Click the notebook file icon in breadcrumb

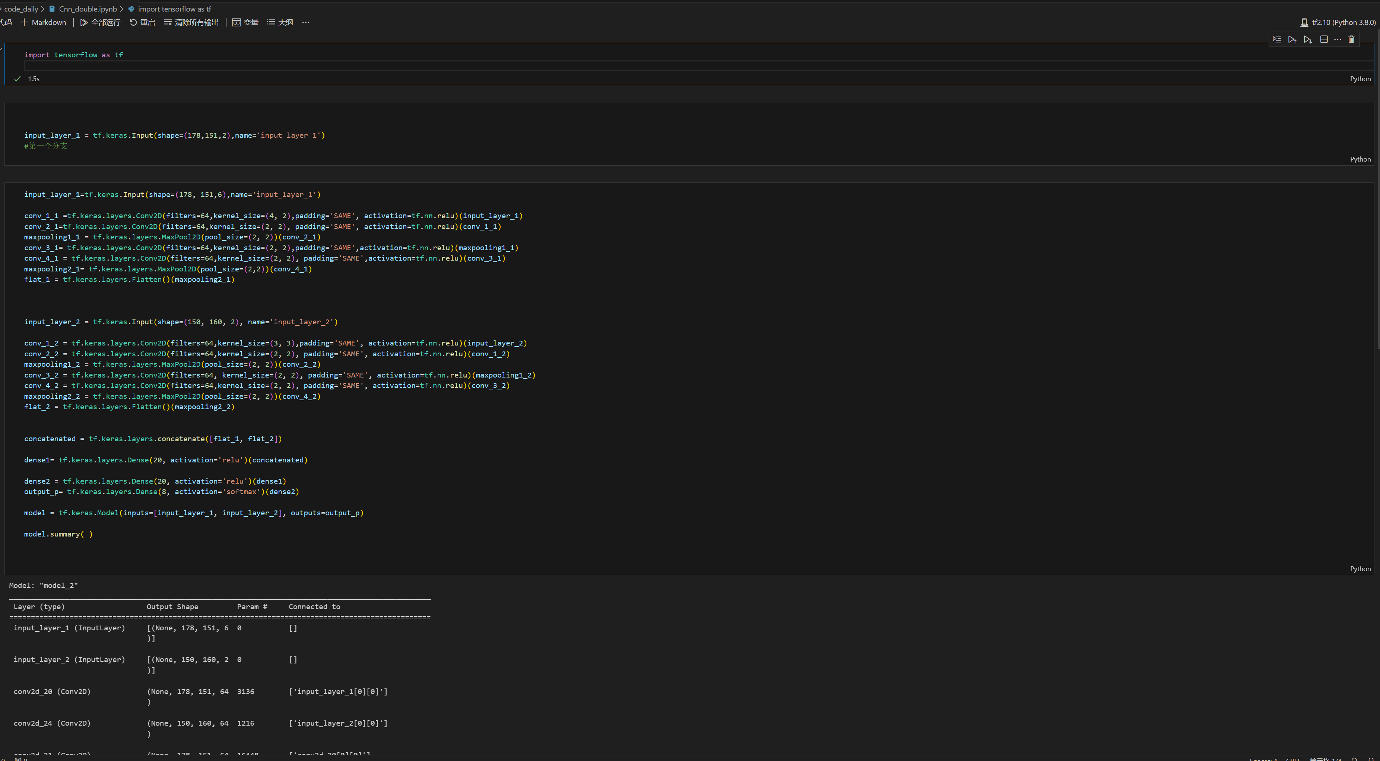[x=52, y=9]
